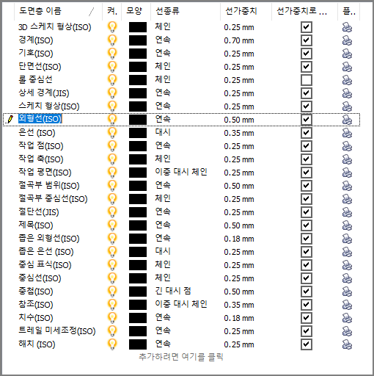Toggle light bulb for 작업 평면(ISO) layer
This screenshot has height=376, width=374.
coord(112,173)
